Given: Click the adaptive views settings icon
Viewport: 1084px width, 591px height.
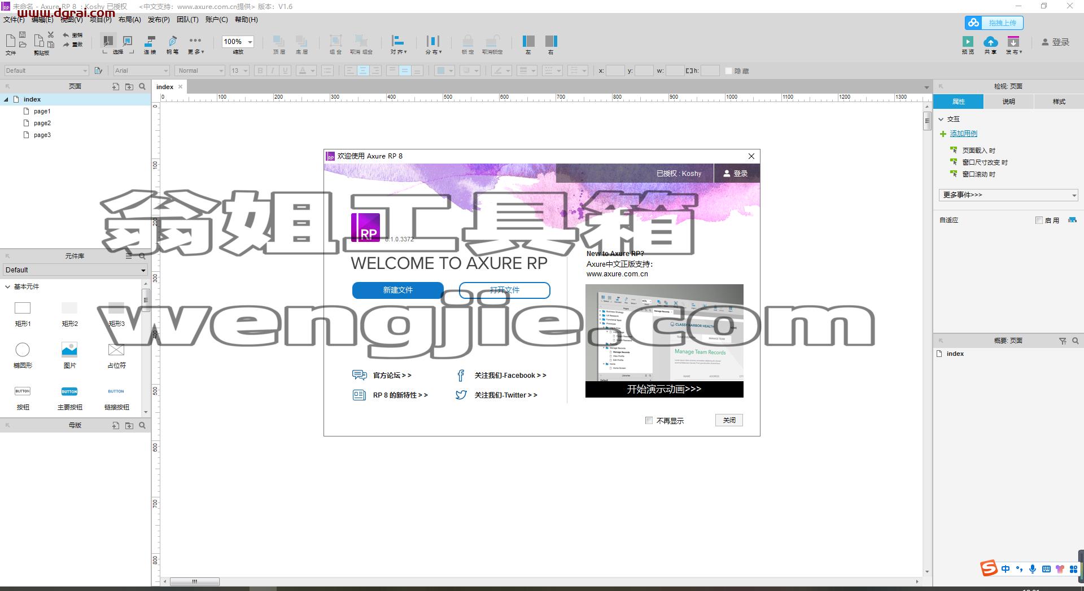Looking at the screenshot, I should pos(1072,220).
